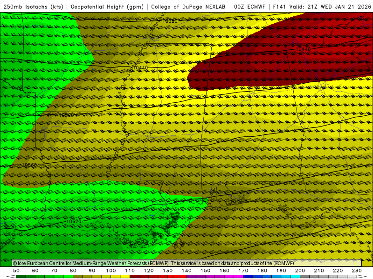Click the ECMWF copyright notice banner
The width and height of the screenshot is (373, 279).
point(187,263)
